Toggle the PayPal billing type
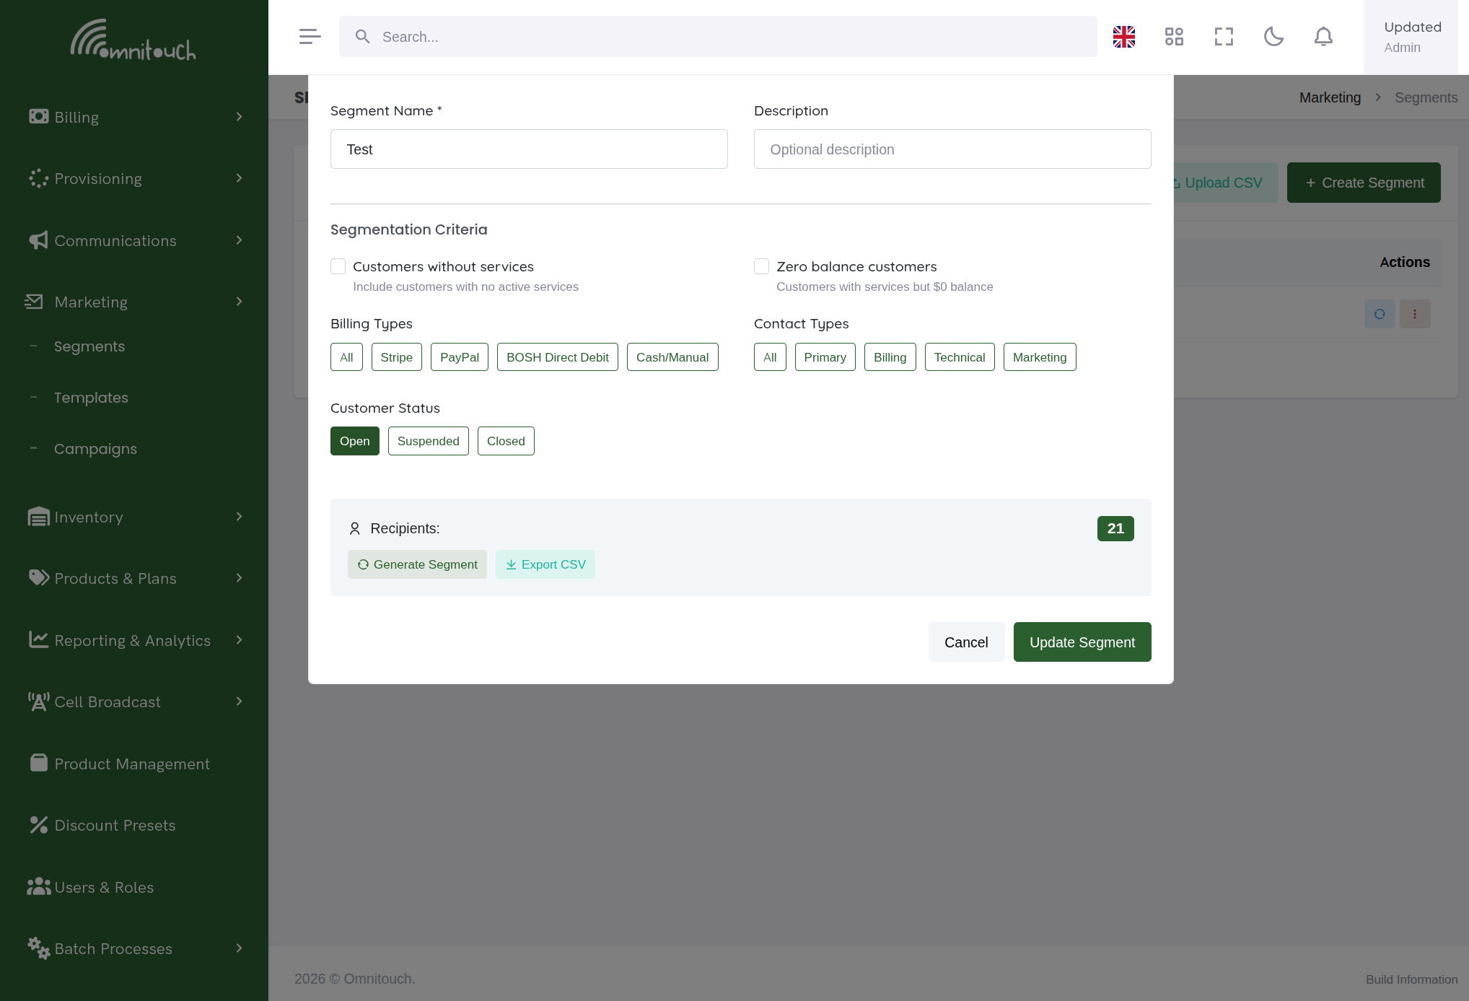The width and height of the screenshot is (1469, 1001). 460,357
